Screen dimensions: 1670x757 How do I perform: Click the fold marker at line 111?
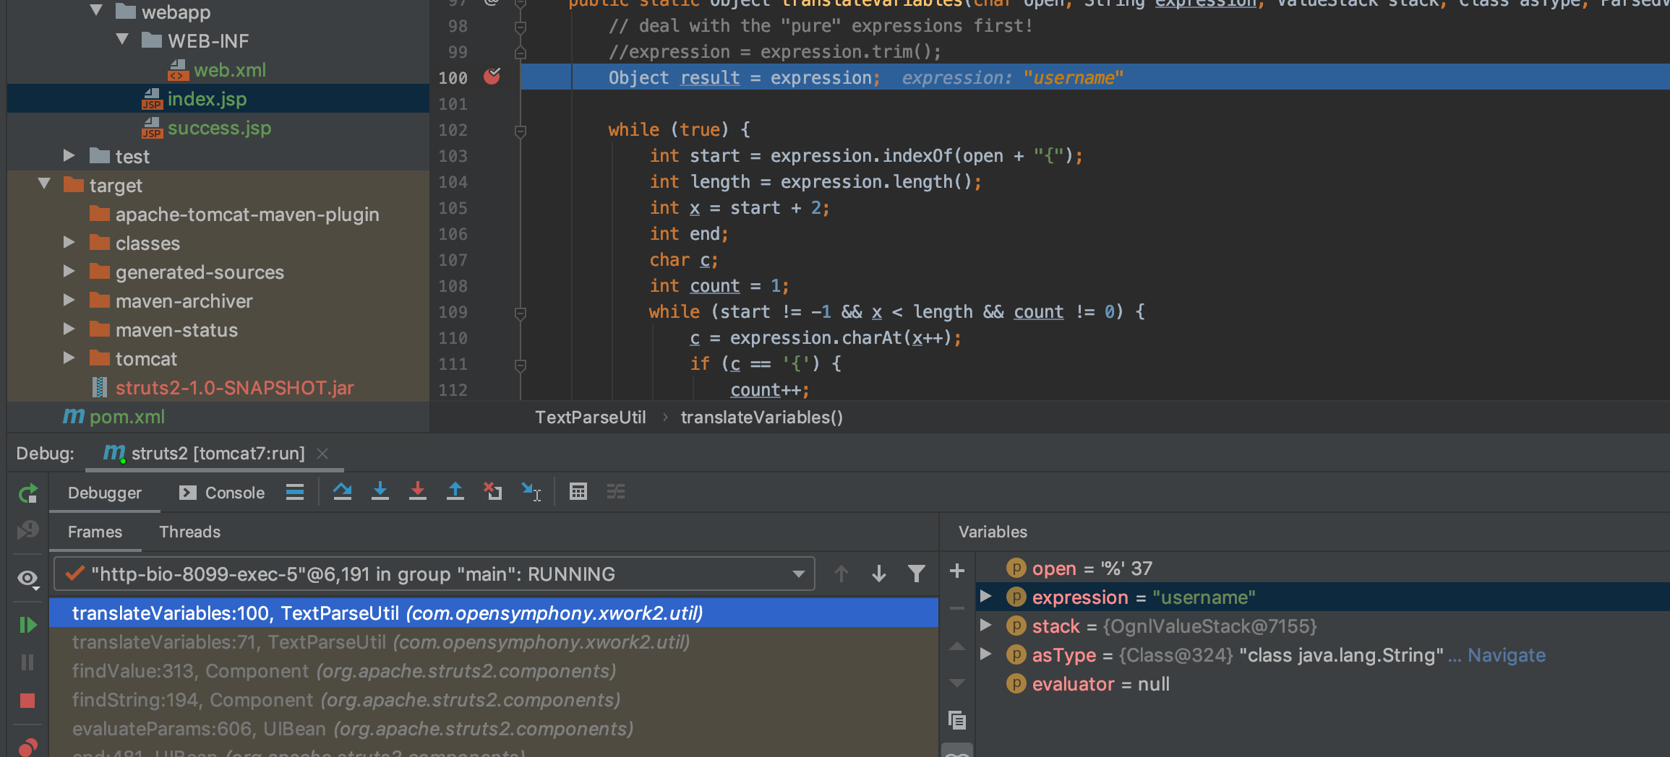[x=520, y=365]
